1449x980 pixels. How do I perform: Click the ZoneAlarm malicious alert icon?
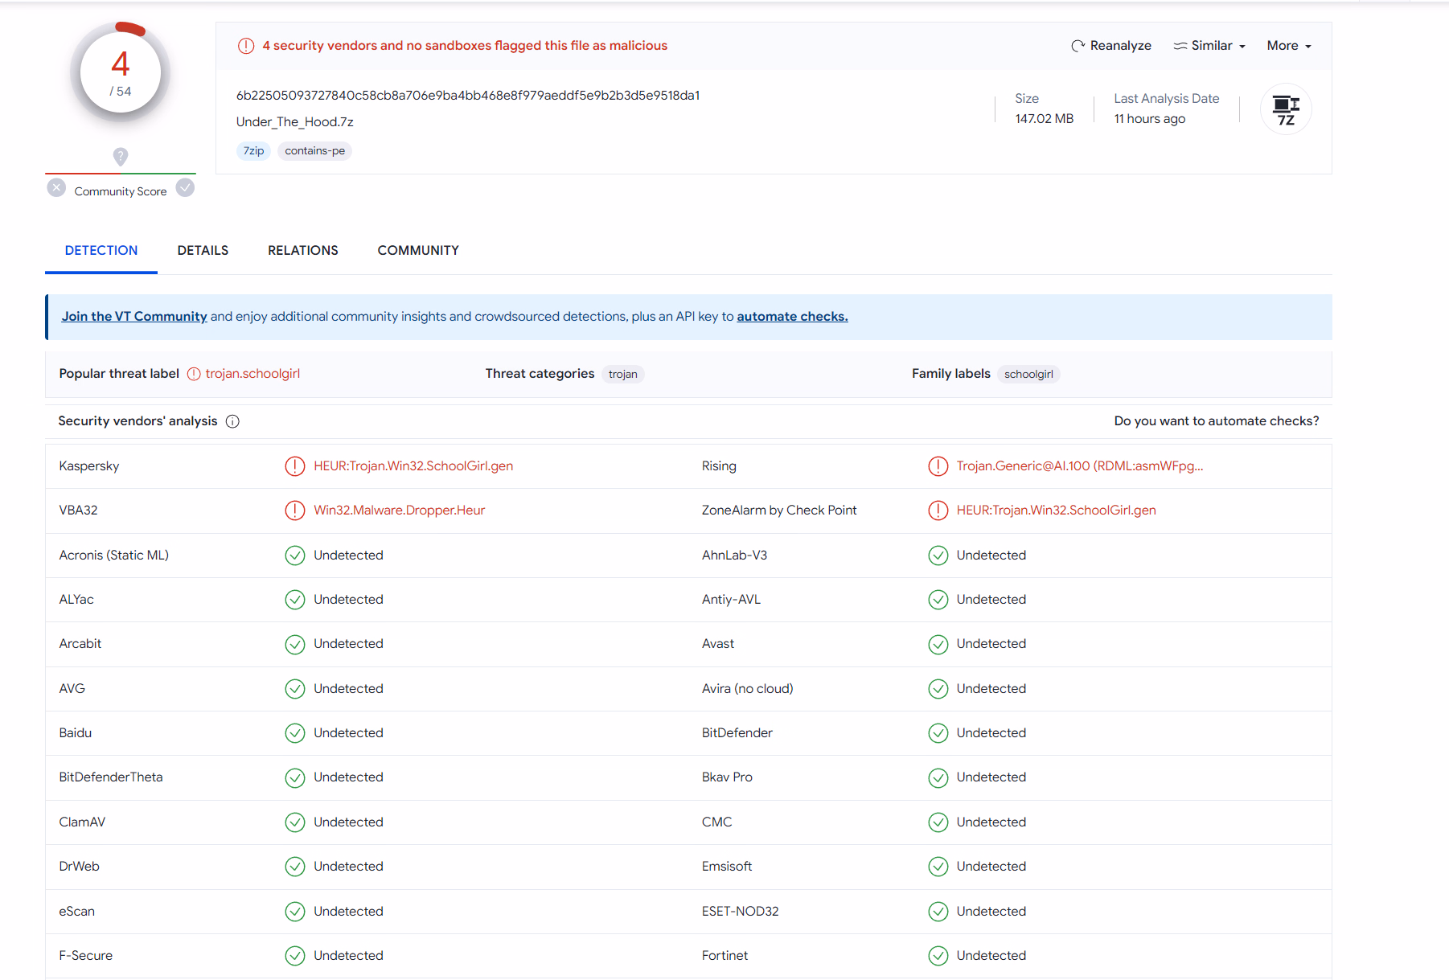click(x=938, y=511)
